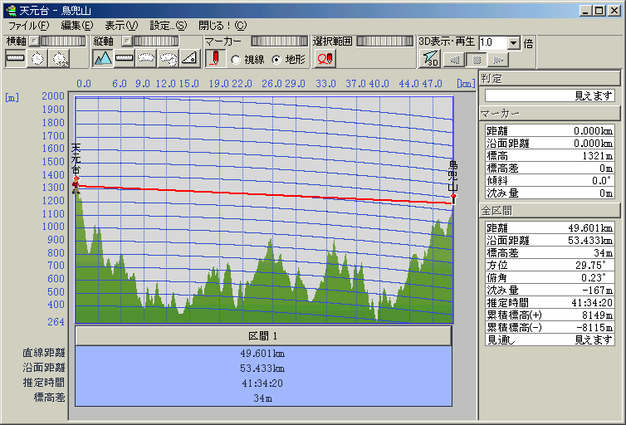The height and width of the screenshot is (425, 626).
Task: Select the horizontal axis distance ruler icon
Action: click(x=16, y=59)
